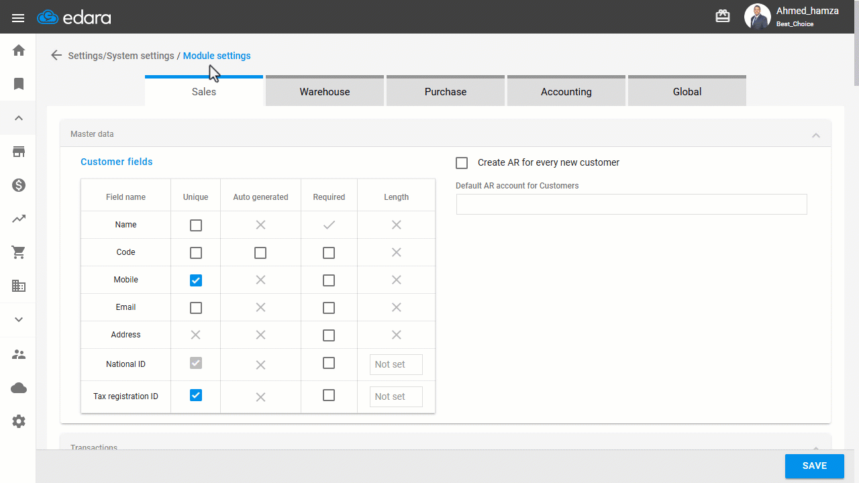Collapse sidebar group with up chevron
859x483 pixels.
point(19,118)
